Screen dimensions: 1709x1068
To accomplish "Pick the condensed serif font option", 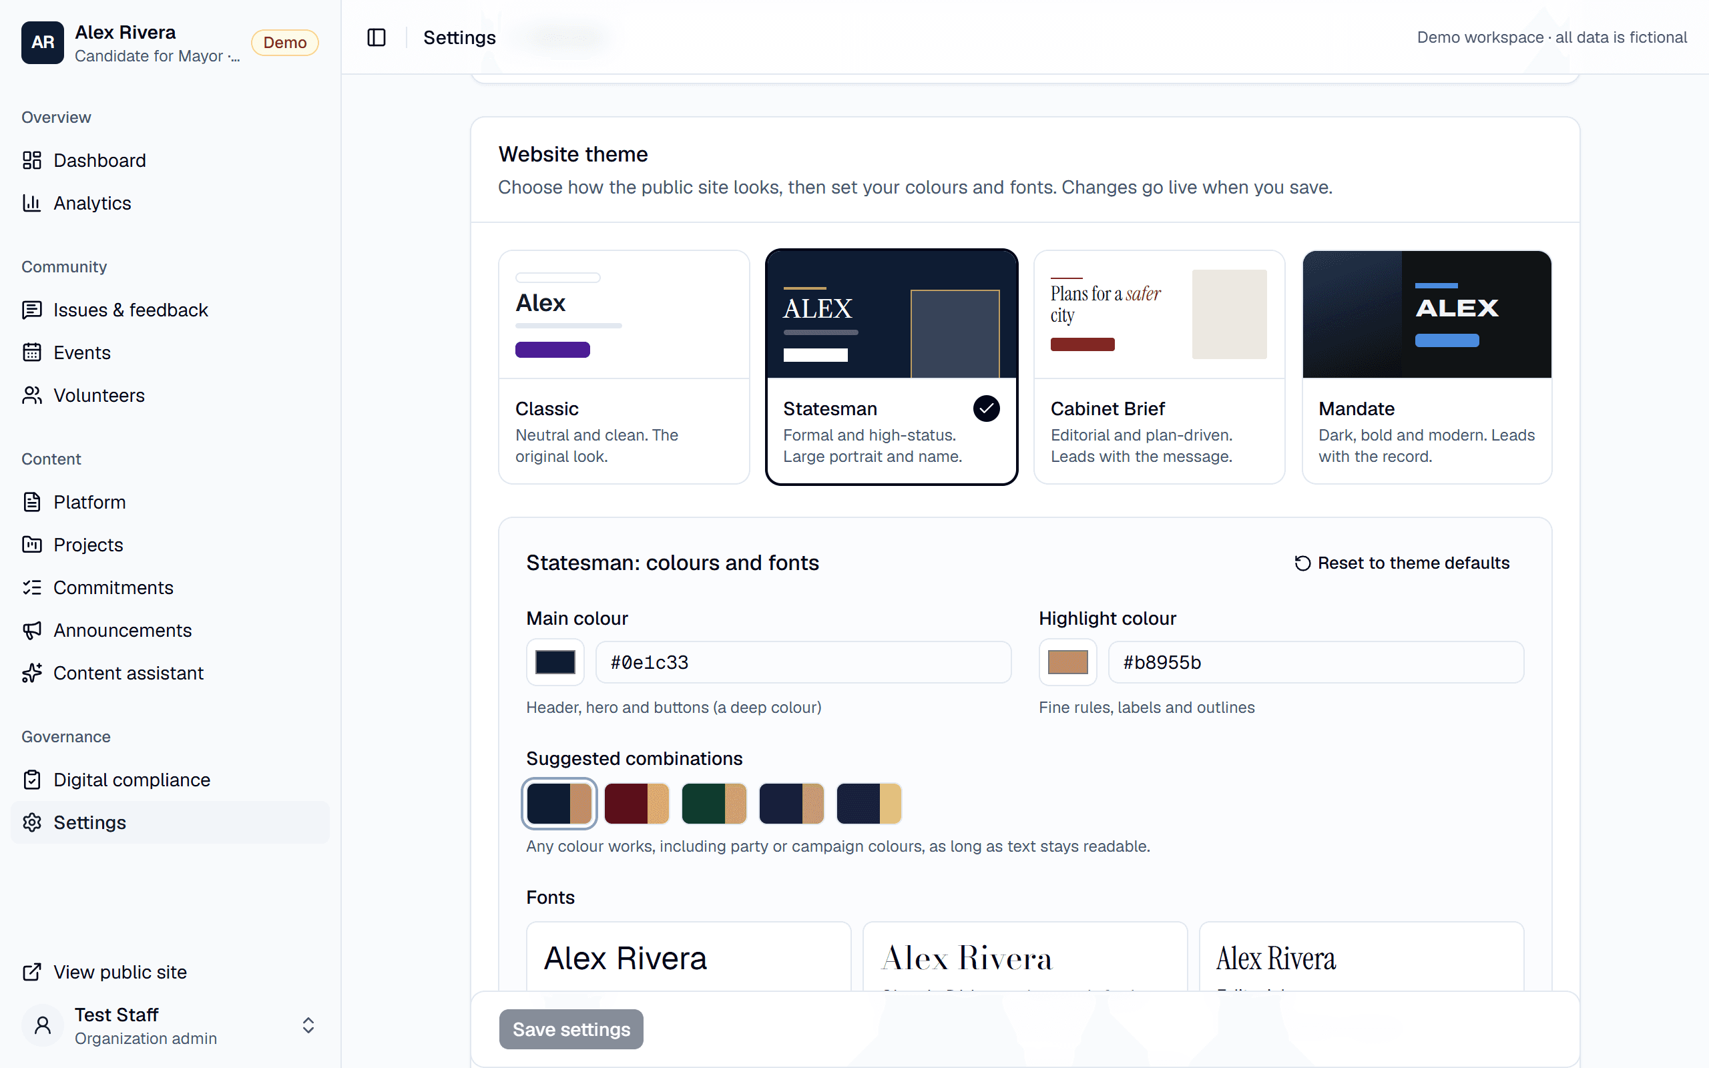I will click(1361, 957).
